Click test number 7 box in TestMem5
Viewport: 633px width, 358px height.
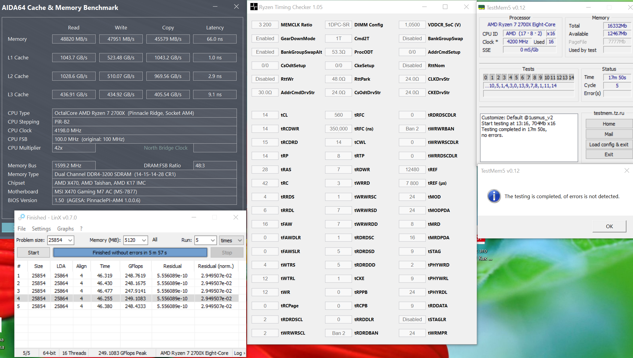528,77
